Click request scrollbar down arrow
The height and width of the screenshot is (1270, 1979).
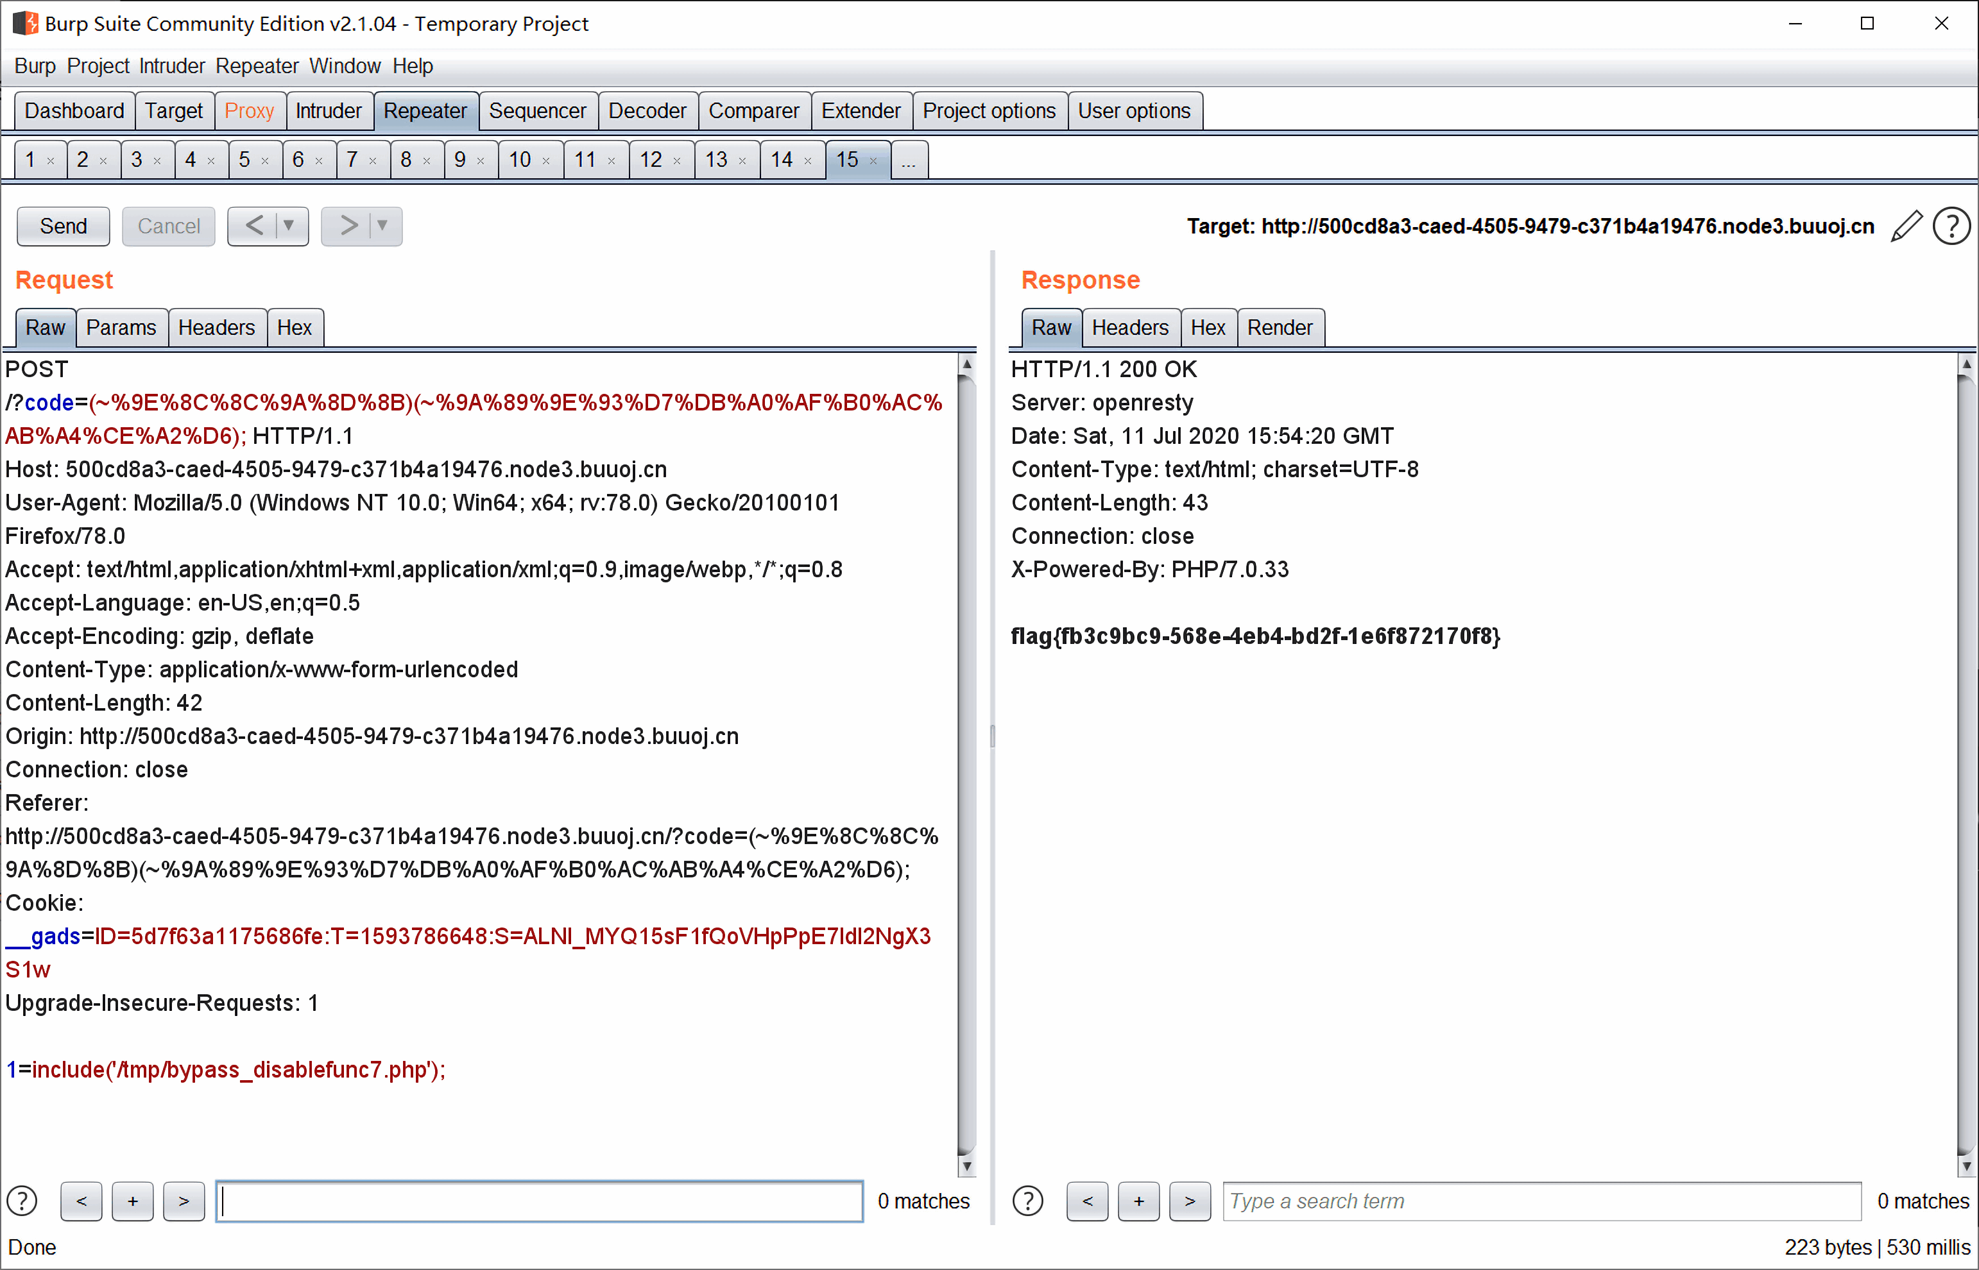point(967,1166)
